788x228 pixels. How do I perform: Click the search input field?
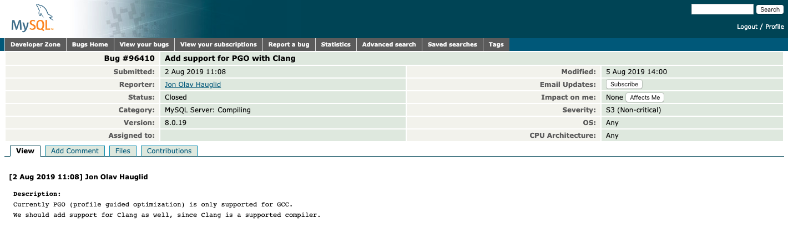click(x=722, y=9)
